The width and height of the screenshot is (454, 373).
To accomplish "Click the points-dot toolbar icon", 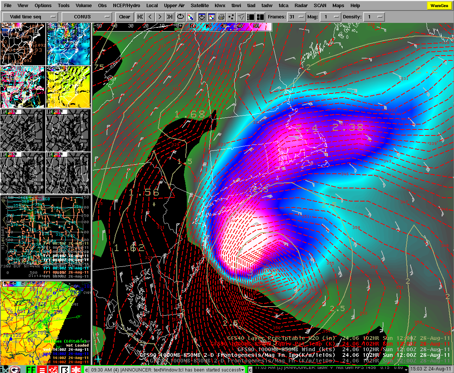I will [x=231, y=17].
